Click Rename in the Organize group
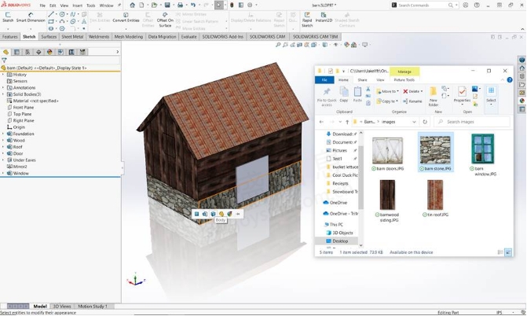This screenshot has width=527, height=316. [414, 101]
